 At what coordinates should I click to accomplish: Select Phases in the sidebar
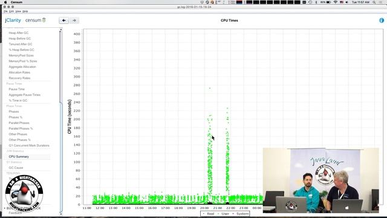tap(14, 111)
